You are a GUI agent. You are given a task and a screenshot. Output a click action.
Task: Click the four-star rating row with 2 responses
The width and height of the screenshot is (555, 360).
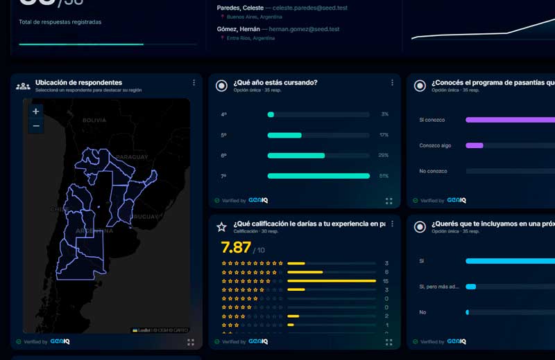[x=305, y=316]
